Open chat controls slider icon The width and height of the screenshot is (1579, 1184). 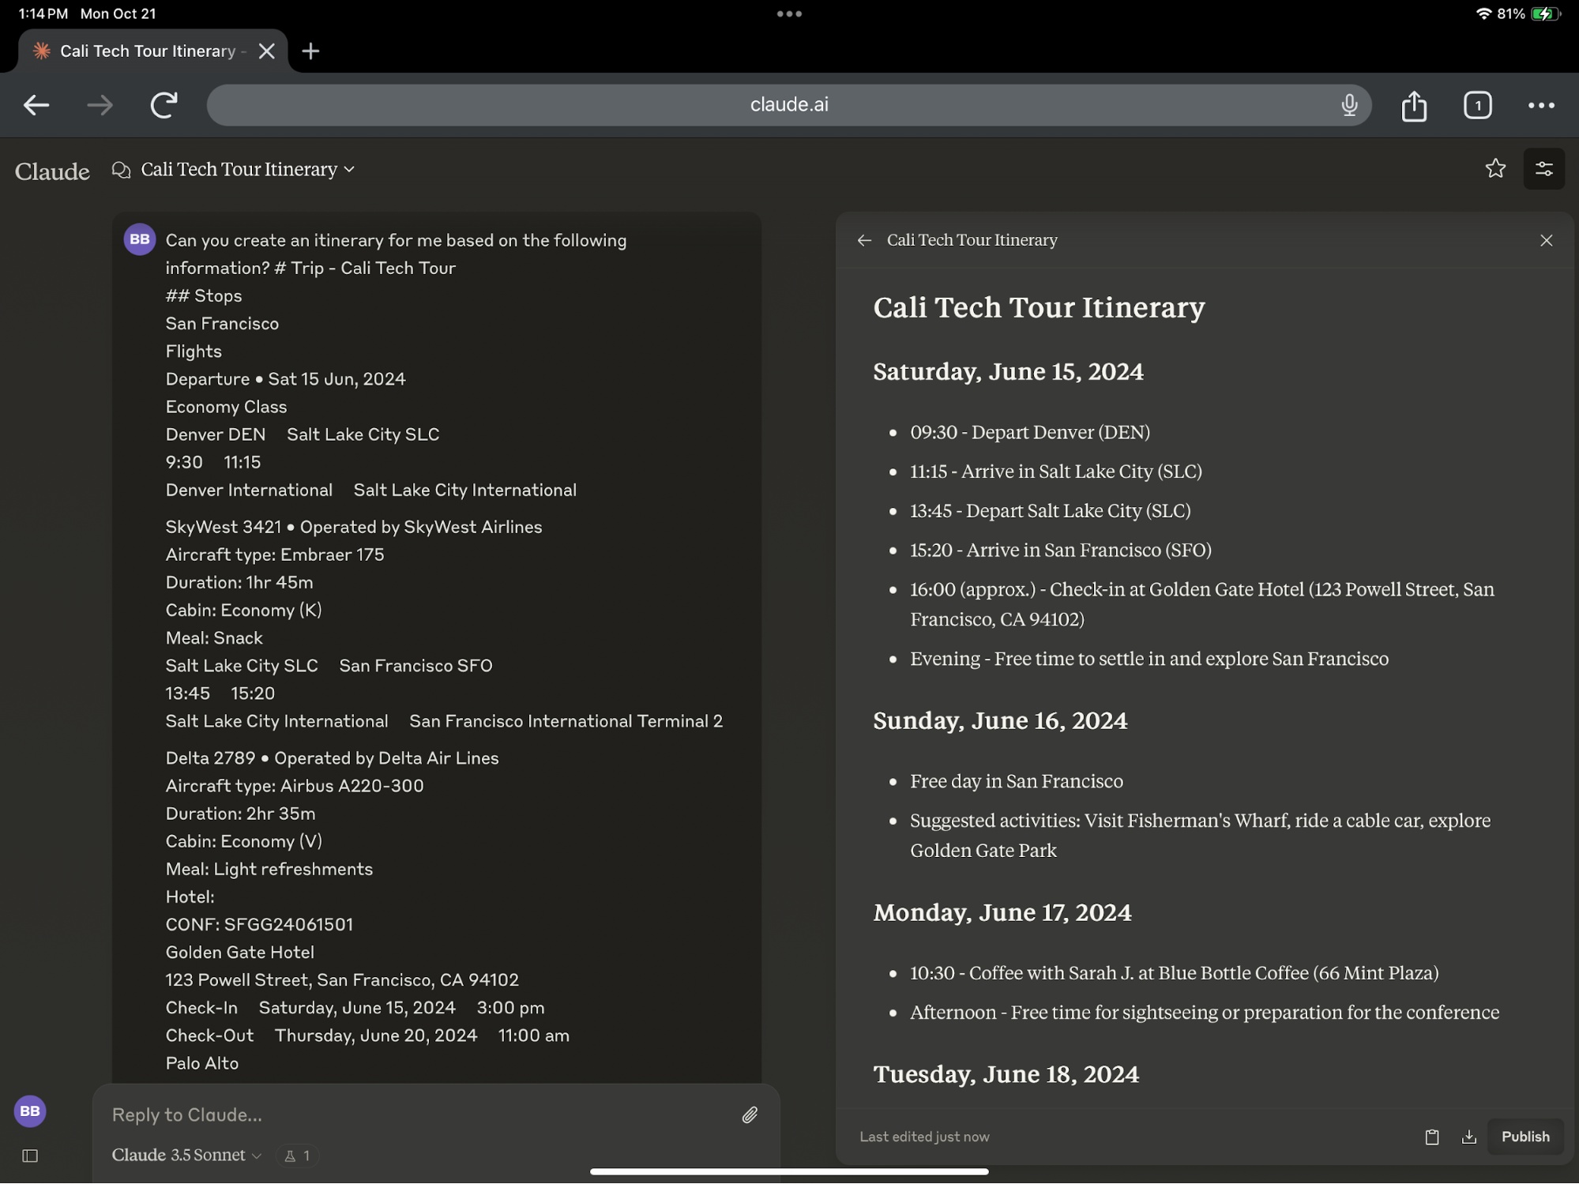point(1543,169)
